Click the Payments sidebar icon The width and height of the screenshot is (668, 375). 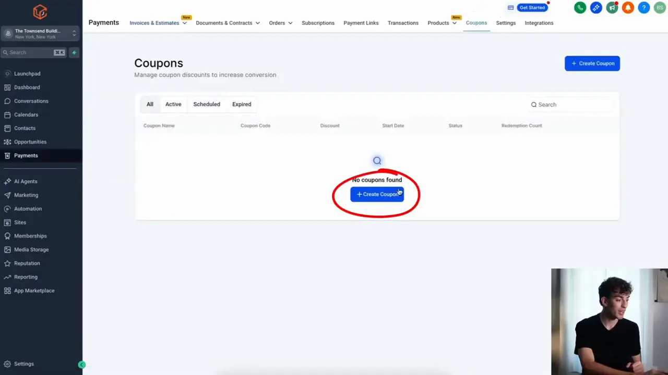tap(7, 155)
